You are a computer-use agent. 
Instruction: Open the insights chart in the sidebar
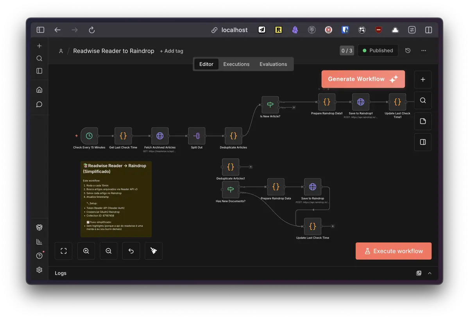click(39, 241)
